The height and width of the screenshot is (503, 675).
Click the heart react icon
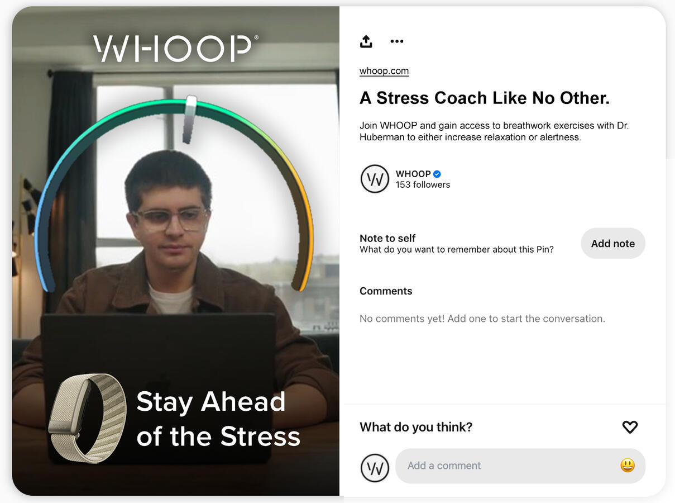(x=630, y=427)
